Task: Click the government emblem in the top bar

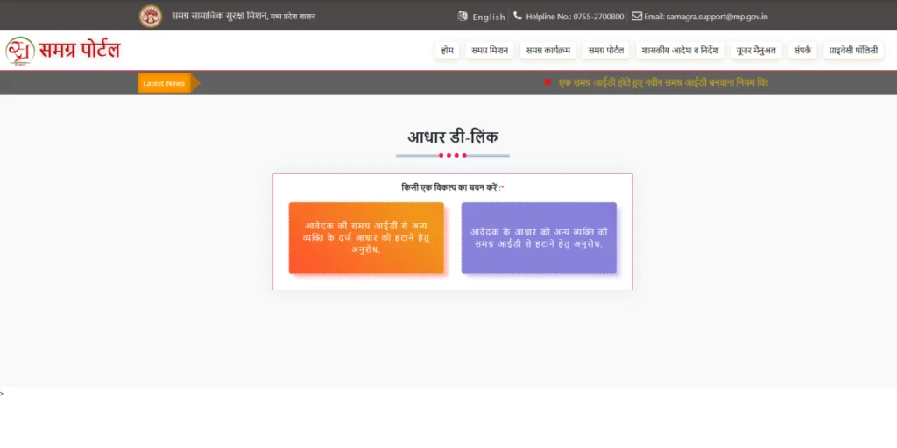Action: tap(151, 16)
